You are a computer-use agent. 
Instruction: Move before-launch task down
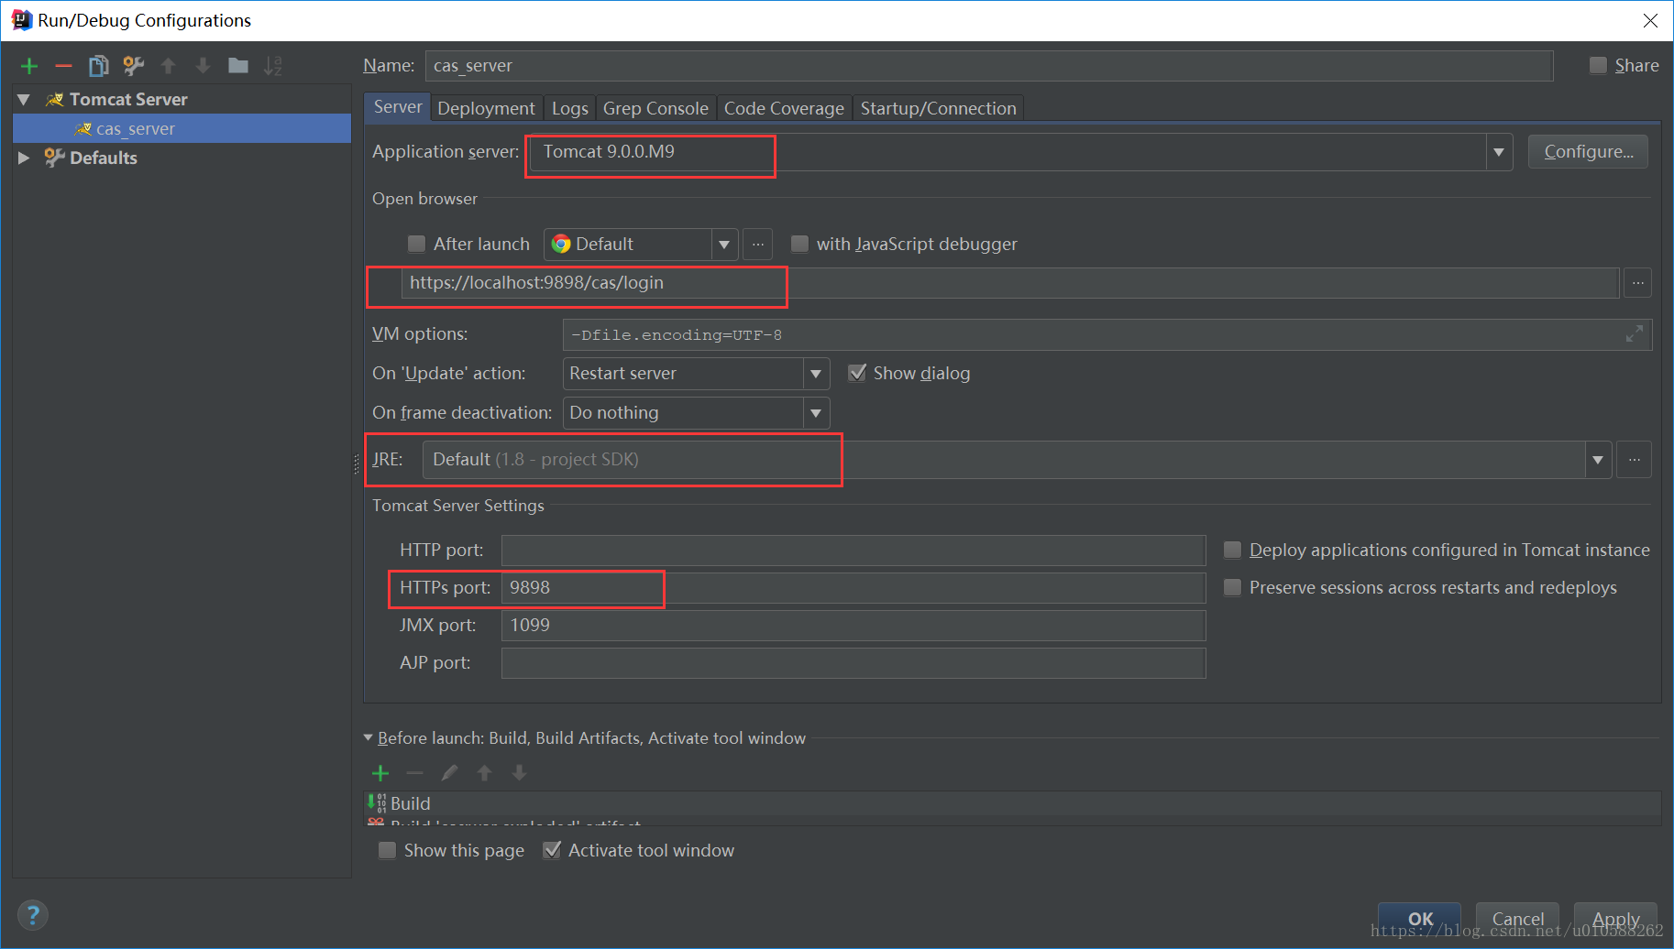click(519, 773)
